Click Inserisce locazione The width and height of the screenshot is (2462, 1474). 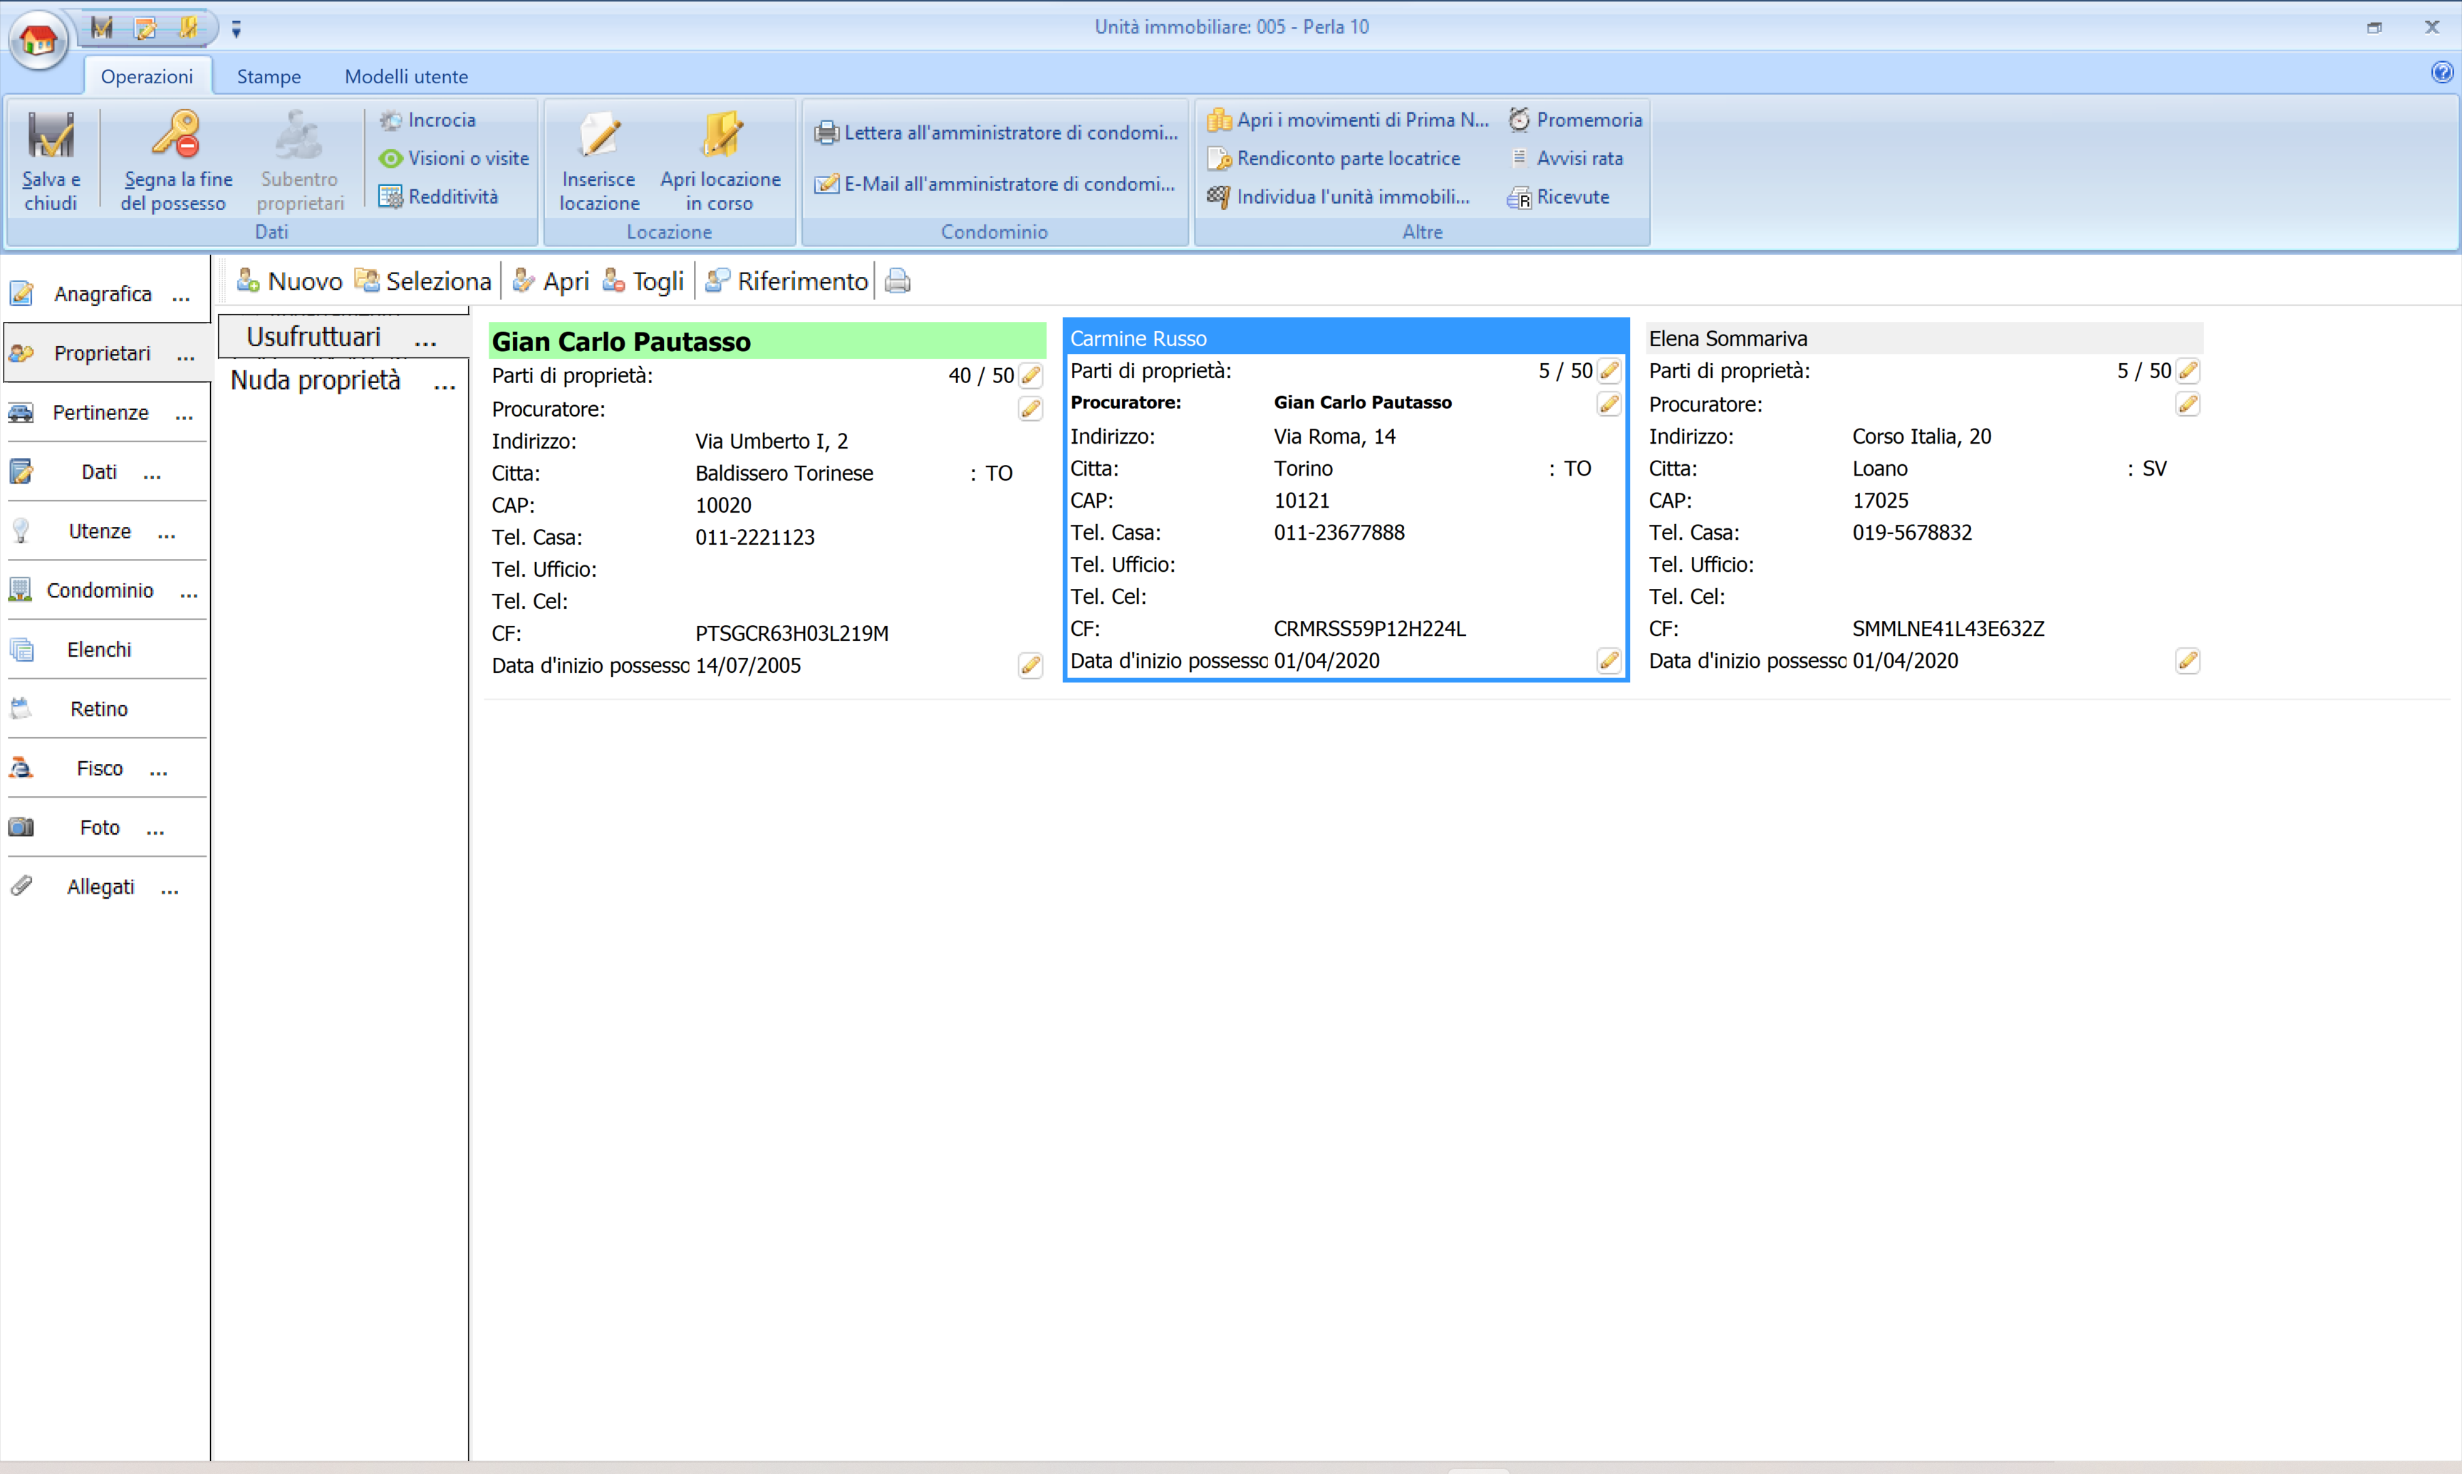599,160
